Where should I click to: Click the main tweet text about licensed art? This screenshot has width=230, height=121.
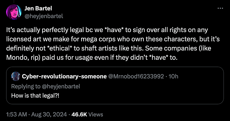coord(113,44)
